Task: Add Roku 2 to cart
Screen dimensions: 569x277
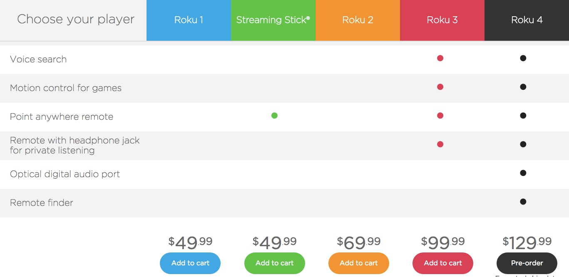Action: point(358,263)
